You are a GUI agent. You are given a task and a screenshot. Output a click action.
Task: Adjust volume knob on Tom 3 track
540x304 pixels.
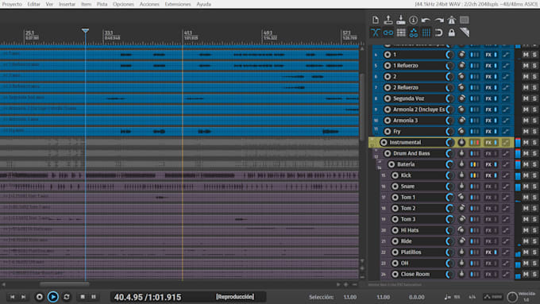(449, 219)
